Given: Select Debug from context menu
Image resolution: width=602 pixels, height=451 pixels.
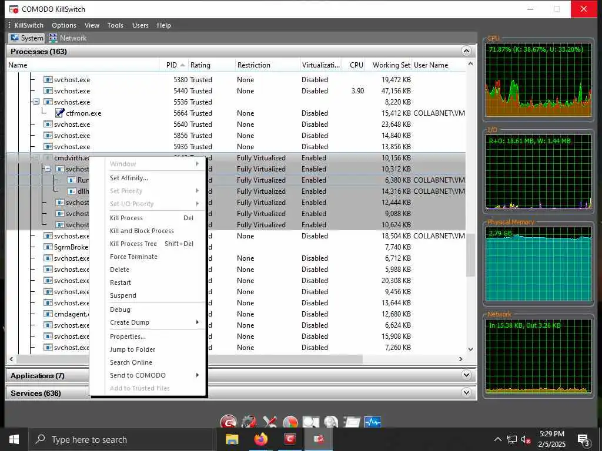Looking at the screenshot, I should (120, 309).
